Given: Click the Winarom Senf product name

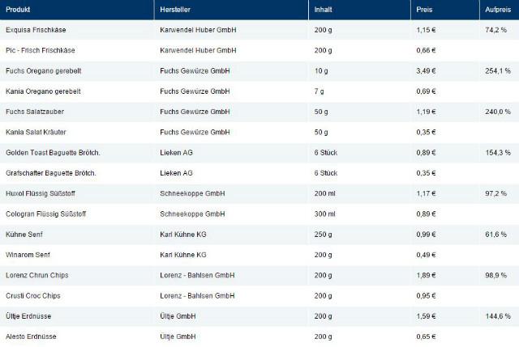Looking at the screenshot, I should [x=30, y=254].
